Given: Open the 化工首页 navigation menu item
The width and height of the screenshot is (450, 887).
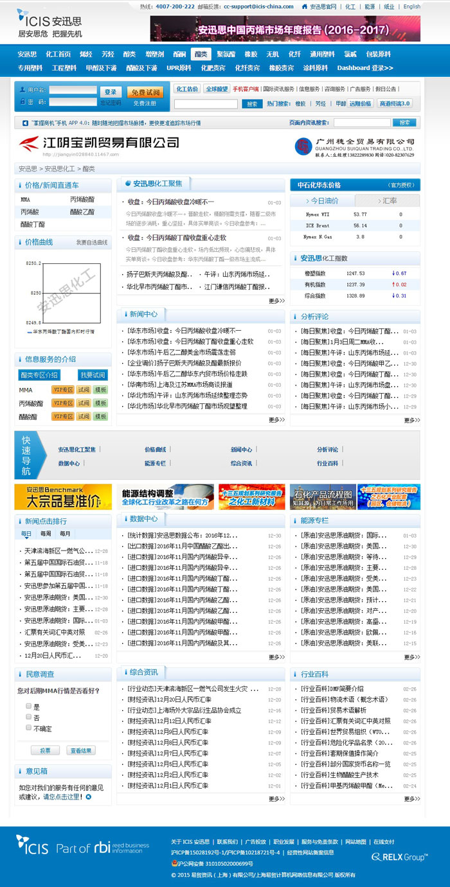Looking at the screenshot, I should click(x=58, y=54).
